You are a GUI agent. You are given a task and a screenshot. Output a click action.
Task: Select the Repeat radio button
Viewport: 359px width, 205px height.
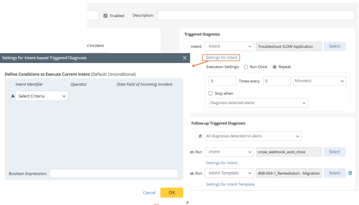(x=275, y=67)
